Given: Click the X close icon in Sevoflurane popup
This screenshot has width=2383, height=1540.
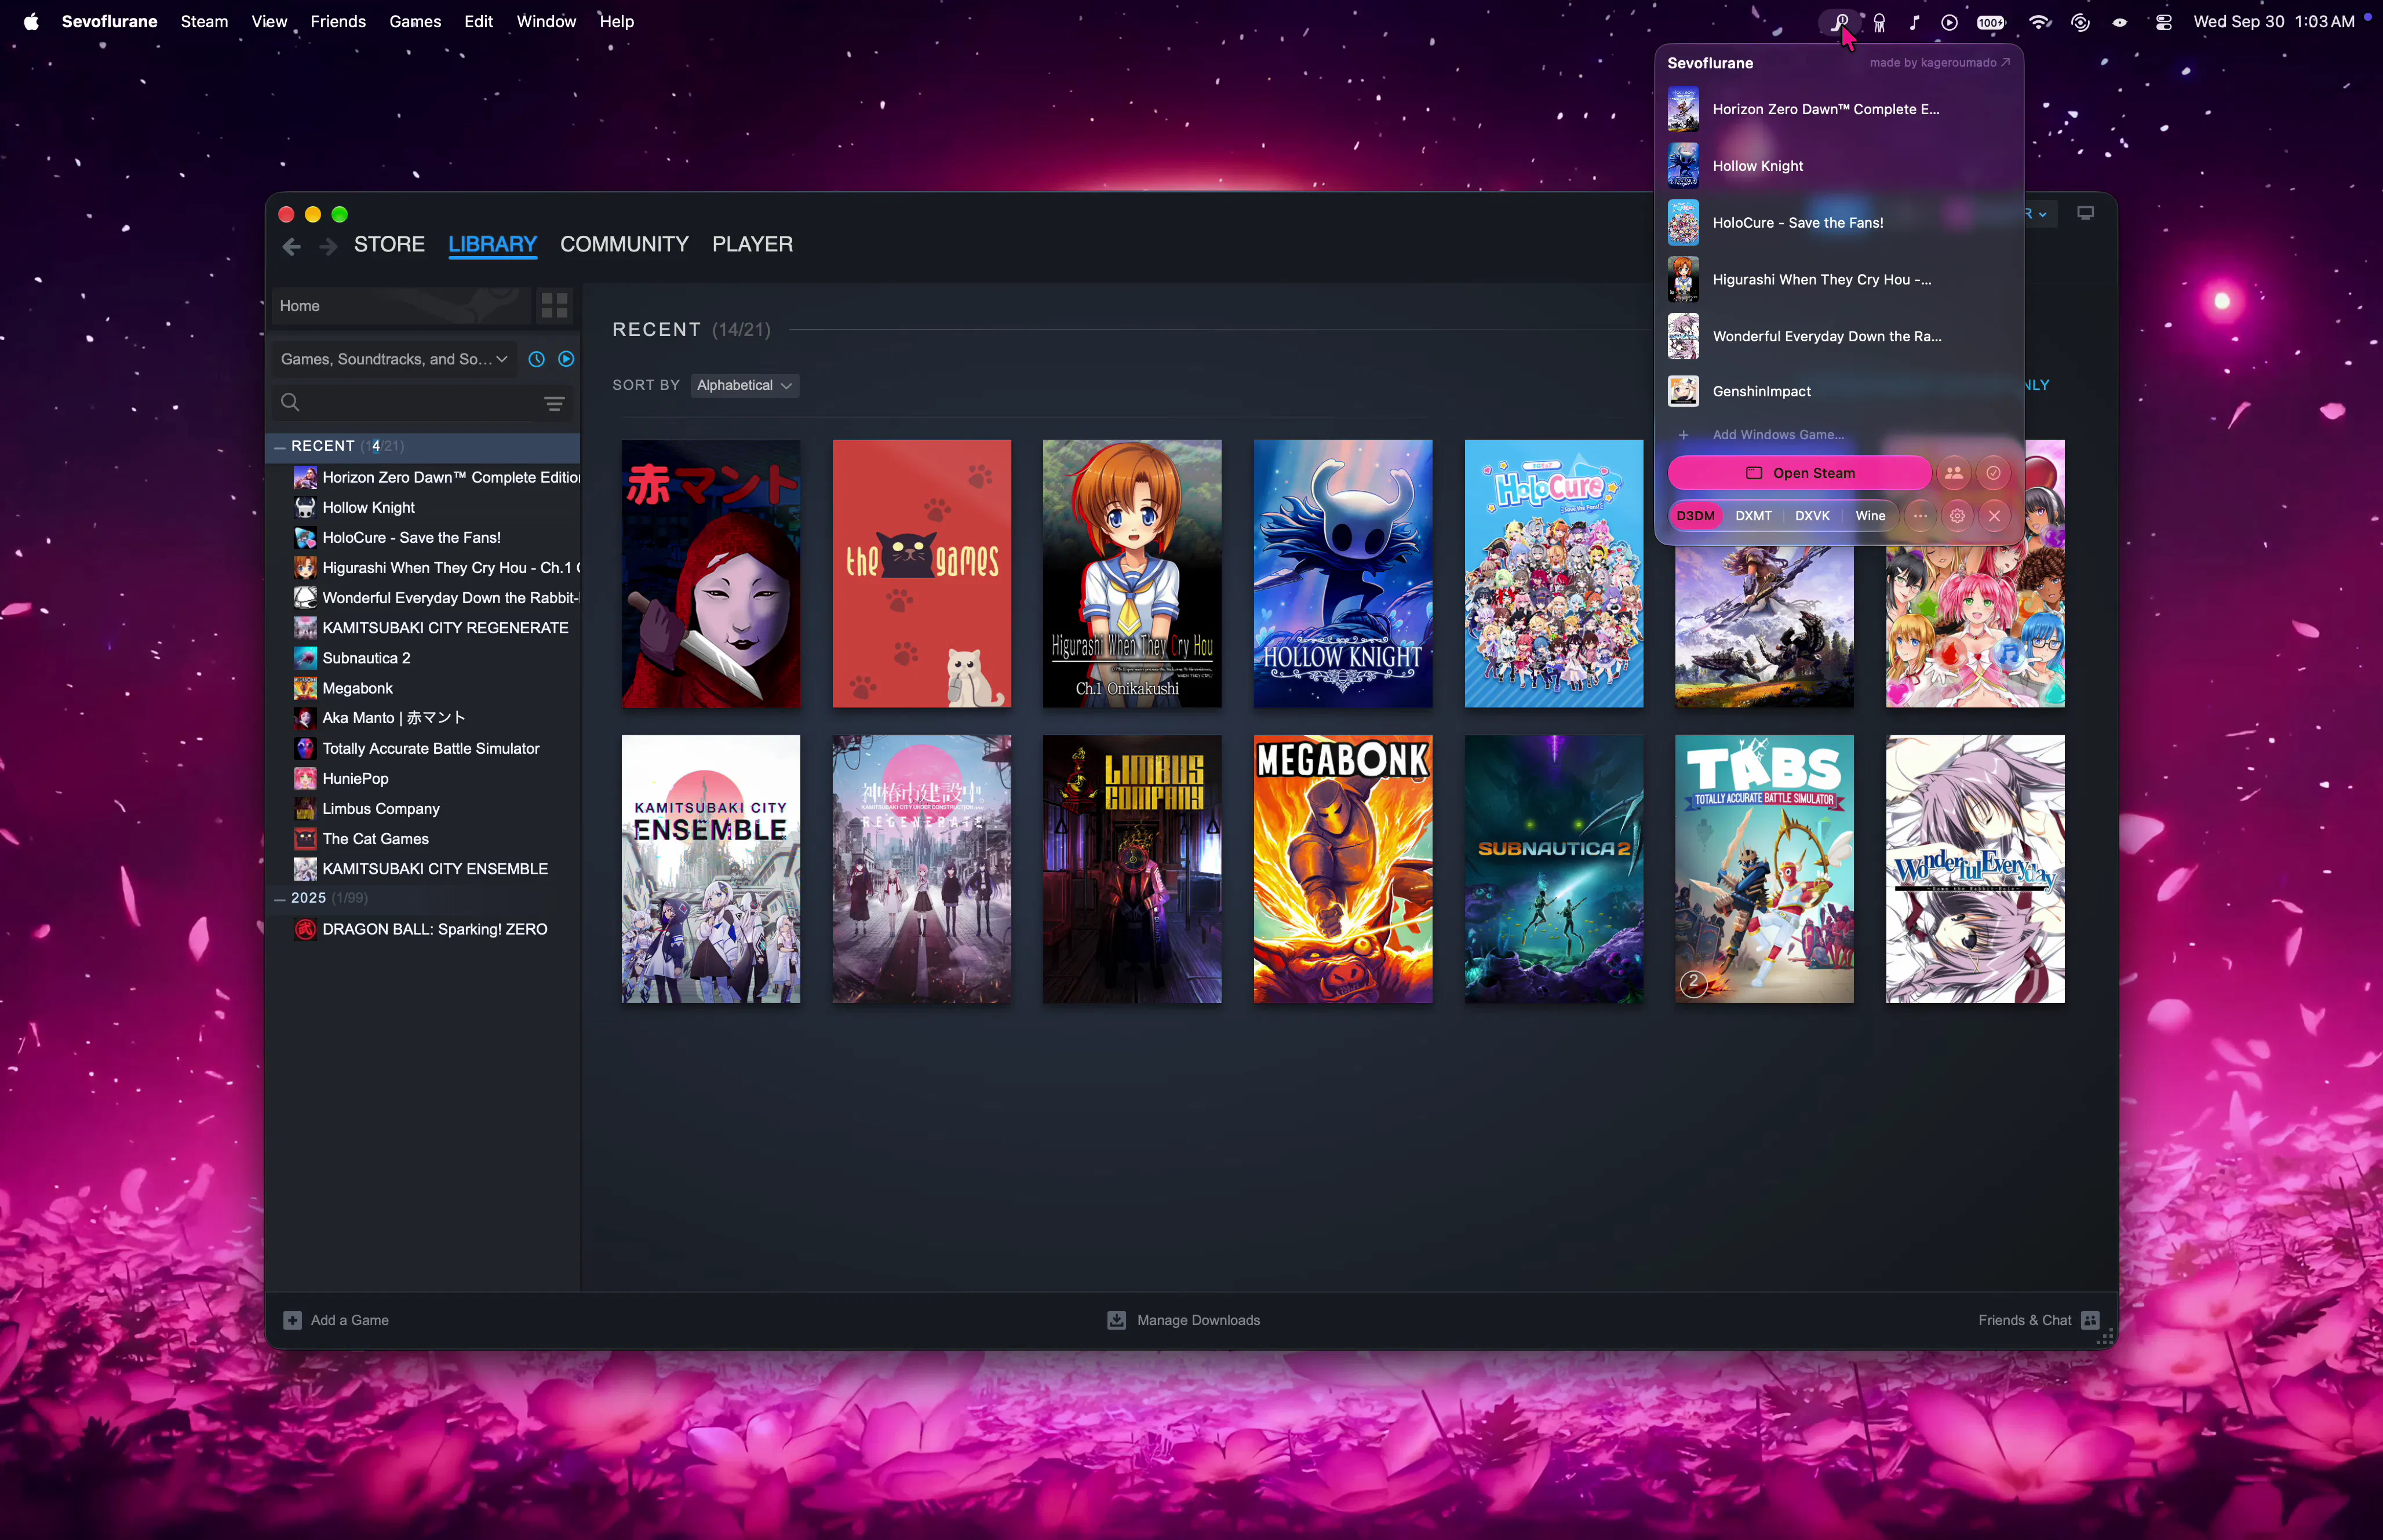Looking at the screenshot, I should (x=1994, y=516).
